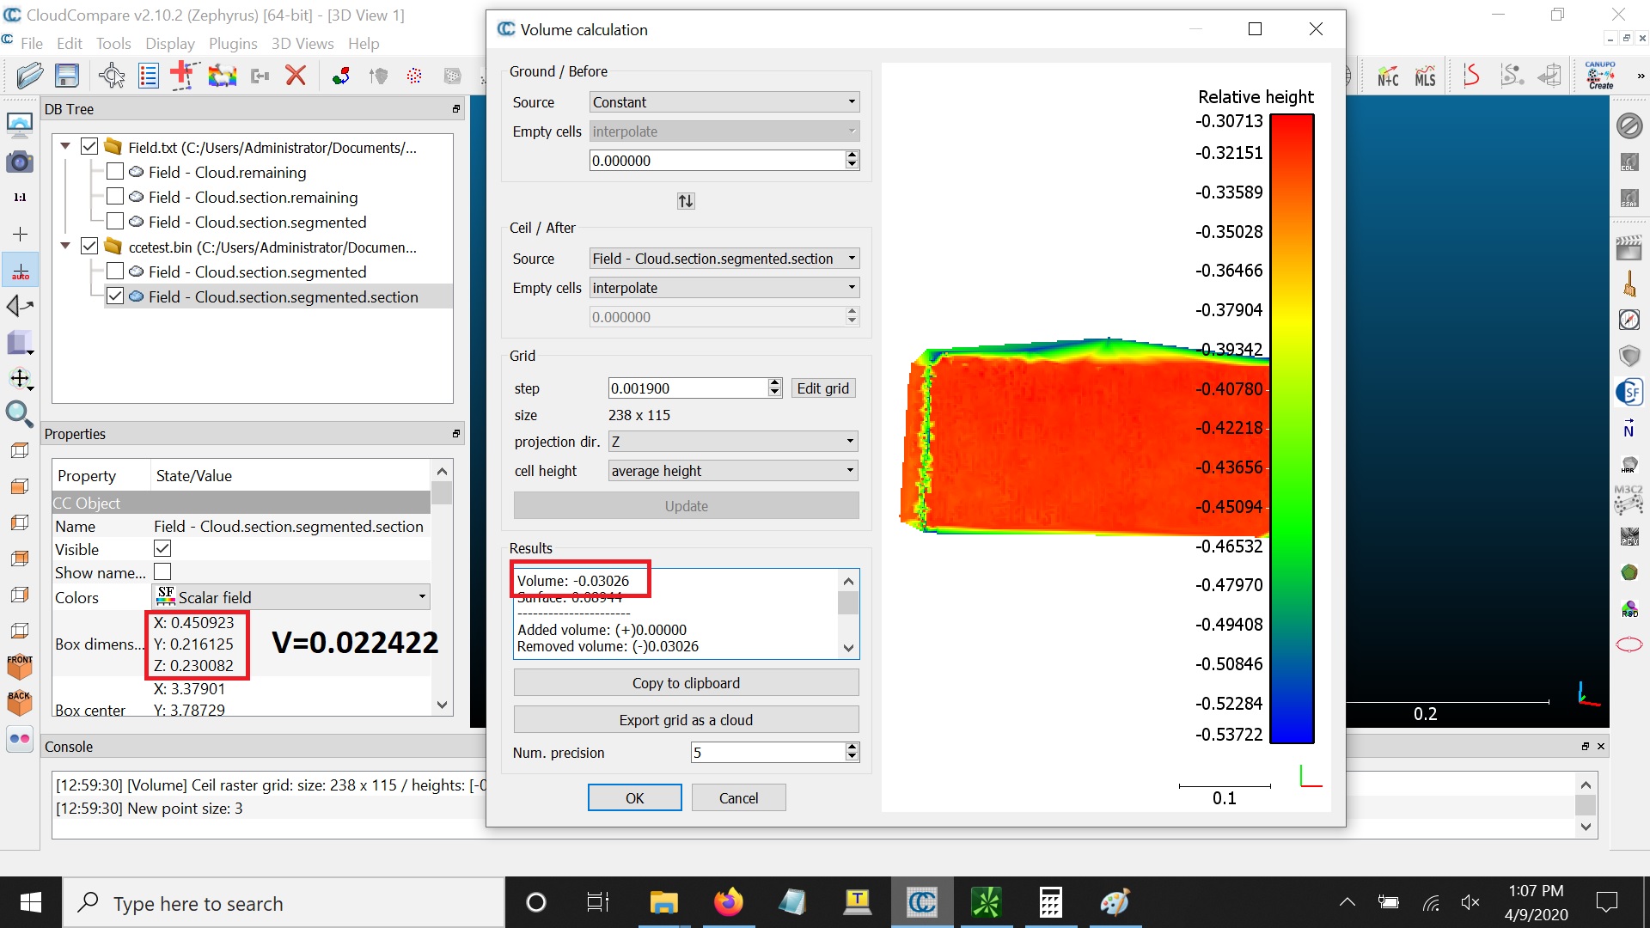Click the Relative height color scale bar

[x=1292, y=428]
